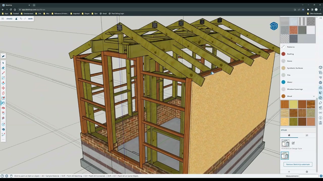Open the Tags panel icon
This screenshot has width=323, height=181.
pyautogui.click(x=320, y=103)
